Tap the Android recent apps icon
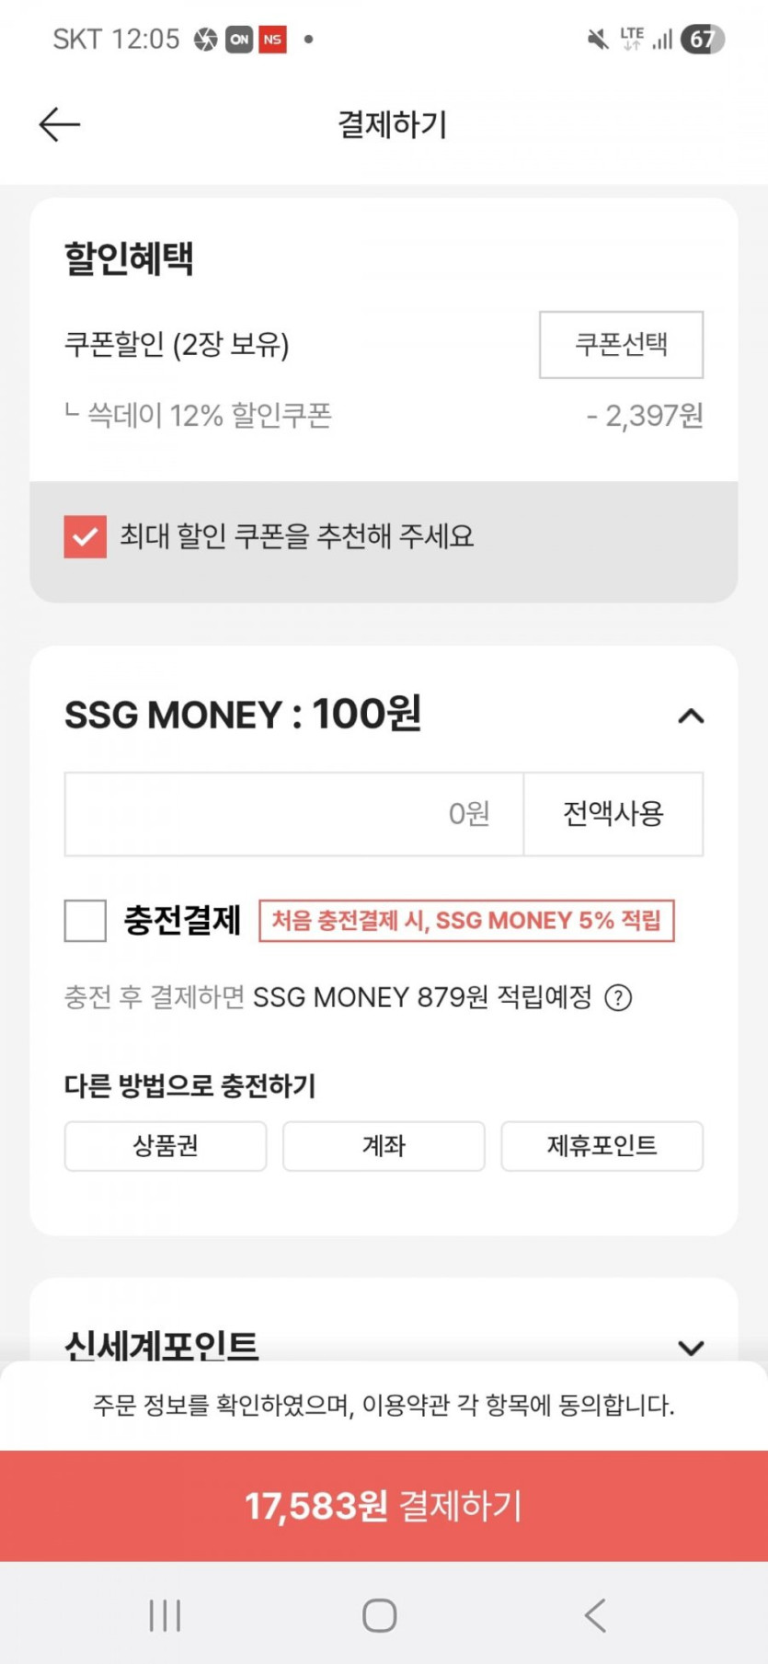768x1664 pixels. click(165, 1614)
